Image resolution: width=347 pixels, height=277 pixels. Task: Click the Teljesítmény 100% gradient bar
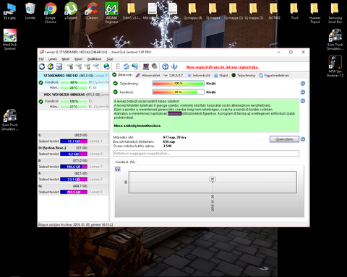[x=179, y=84]
